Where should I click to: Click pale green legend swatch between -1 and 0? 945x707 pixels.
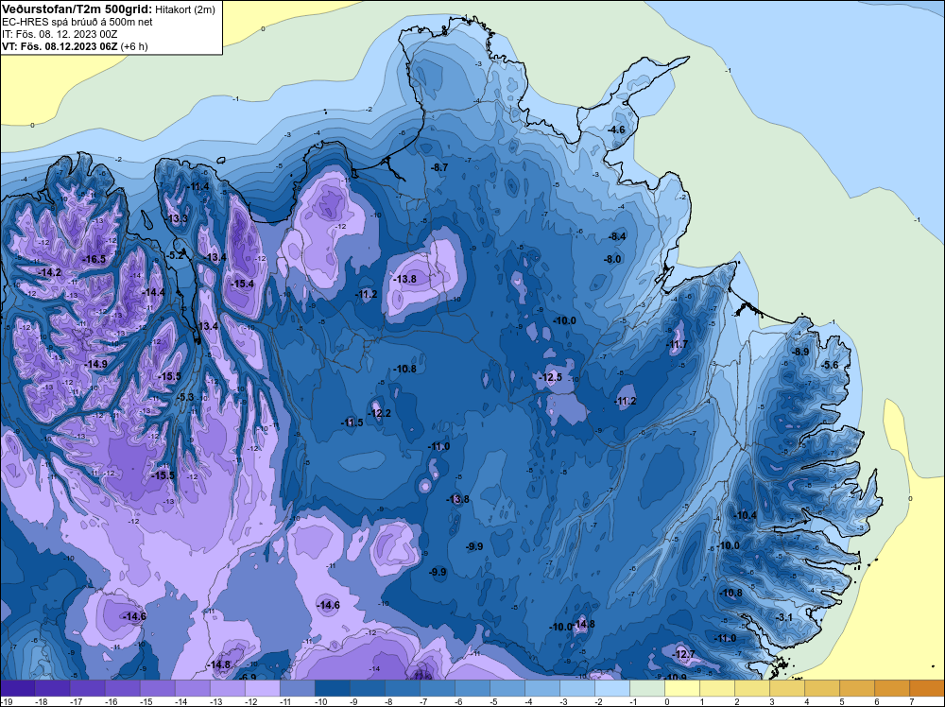(646, 688)
